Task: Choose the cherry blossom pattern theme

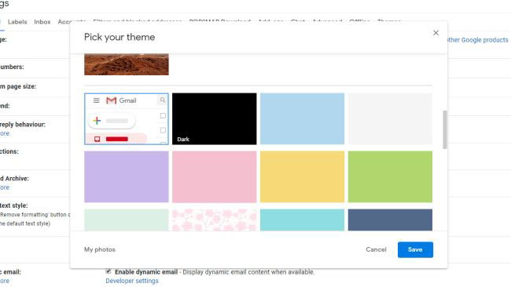Action: (214, 220)
